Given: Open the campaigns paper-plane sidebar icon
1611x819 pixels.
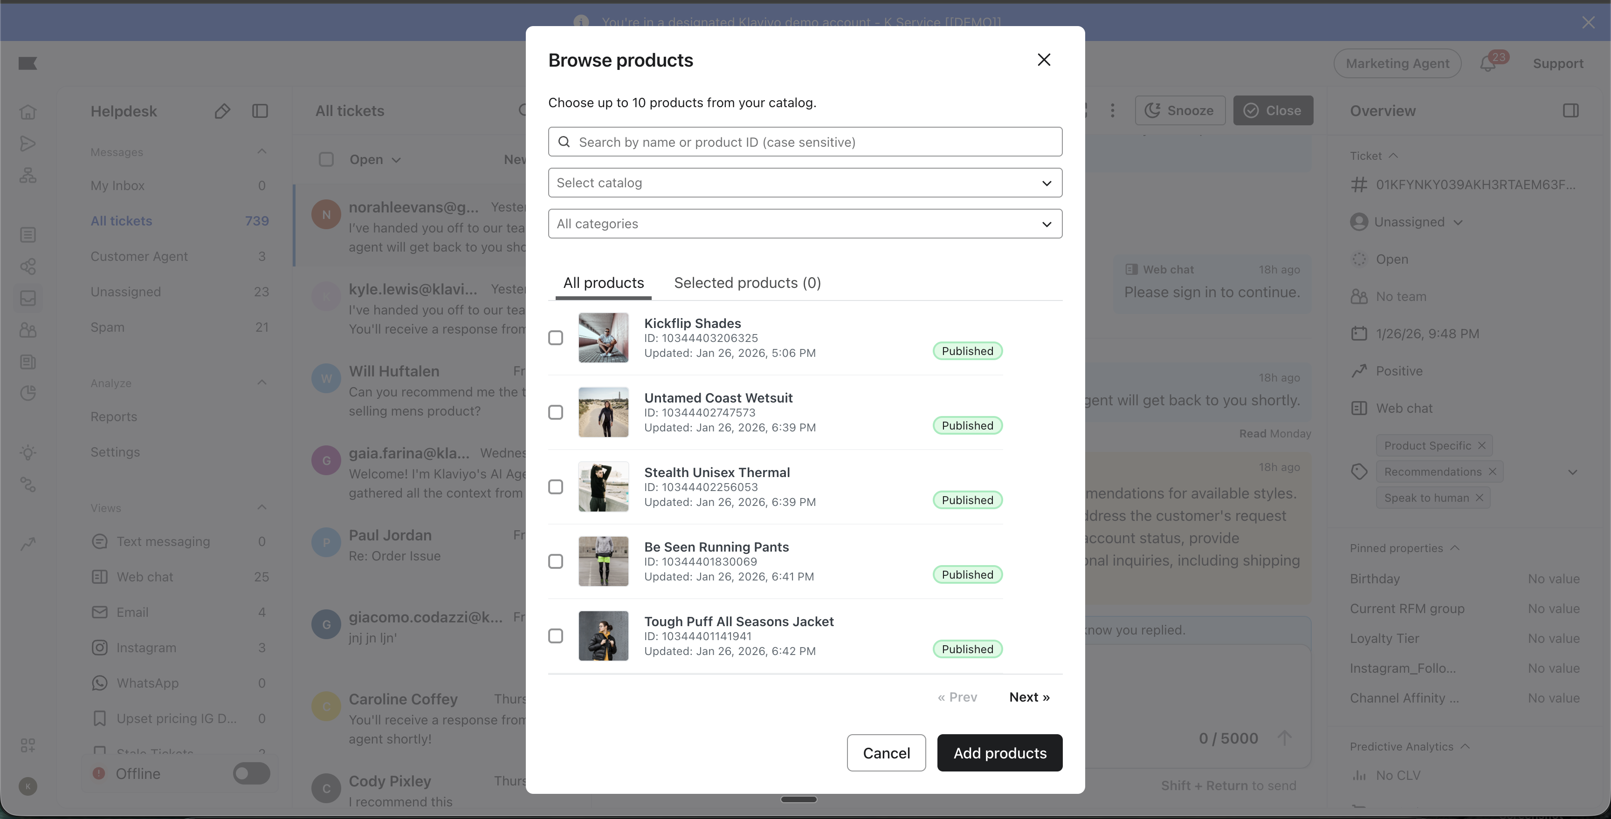Looking at the screenshot, I should pyautogui.click(x=28, y=144).
